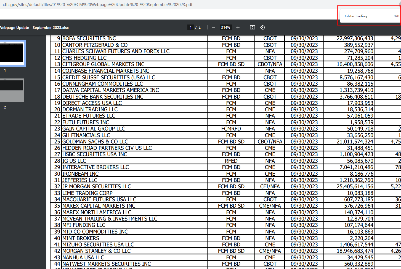
Task: Click MID CO COMMODITIES INC
Action: 95,232
